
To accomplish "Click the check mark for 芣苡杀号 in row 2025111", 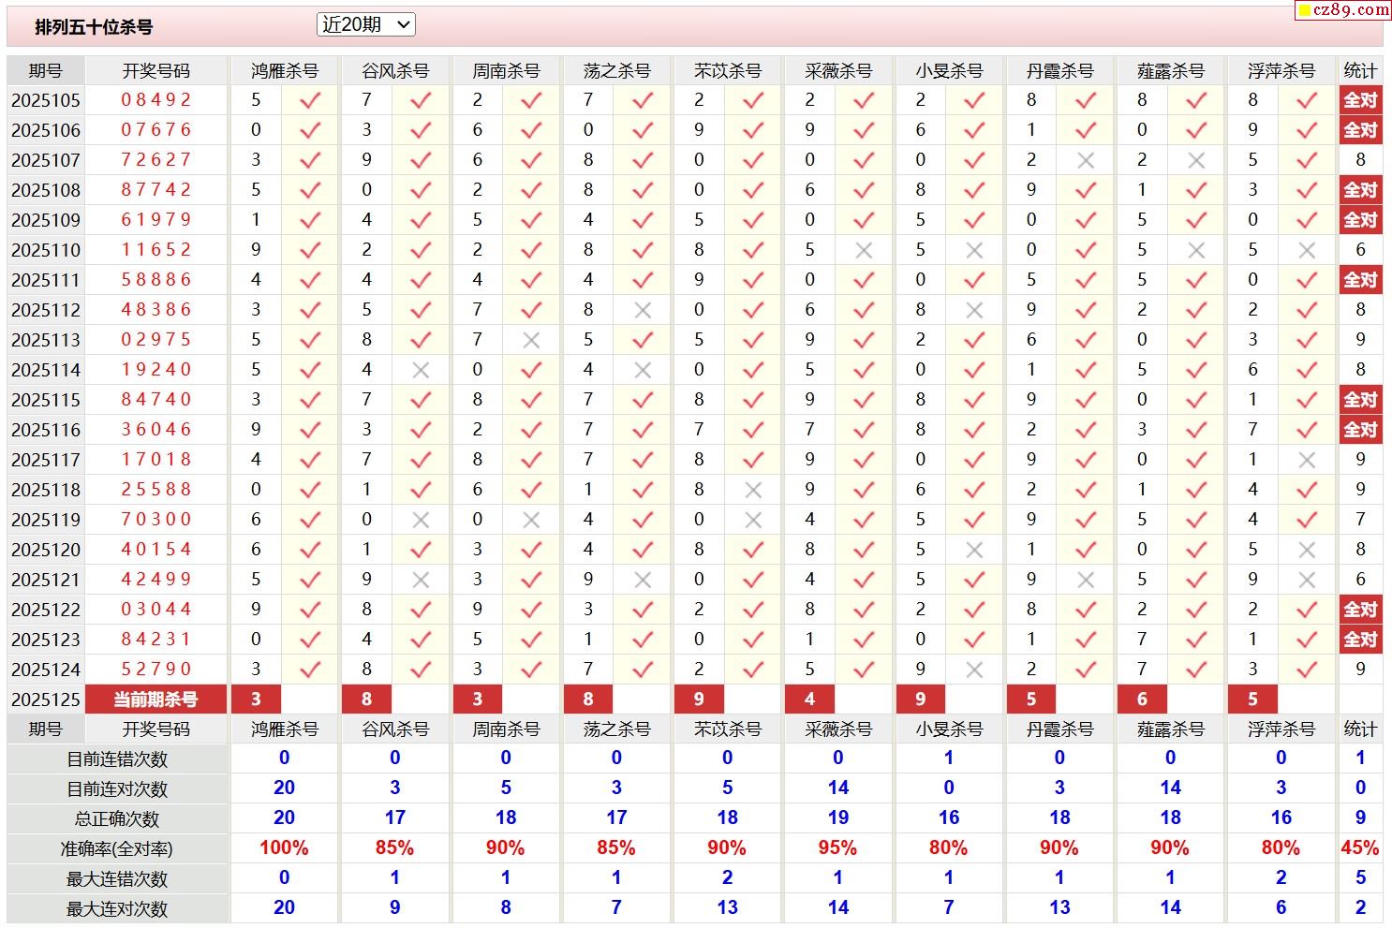I will [x=753, y=280].
